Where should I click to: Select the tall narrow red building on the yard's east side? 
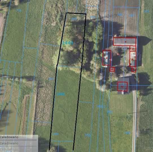pos(133,59)
